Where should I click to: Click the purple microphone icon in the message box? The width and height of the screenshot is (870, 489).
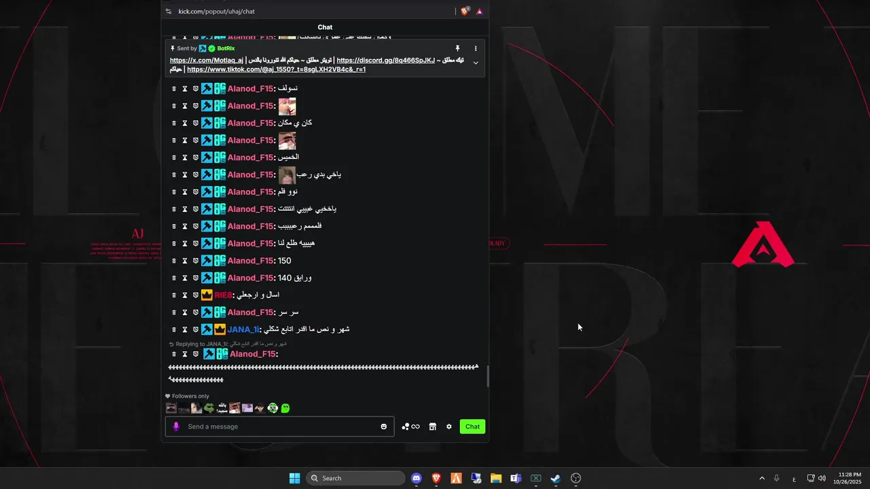(176, 427)
